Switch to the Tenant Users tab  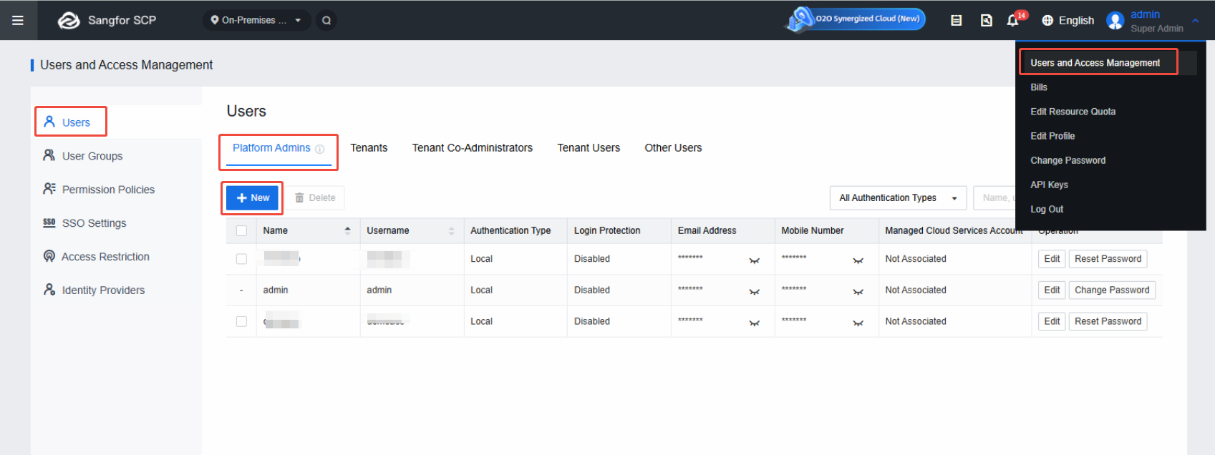[x=589, y=148]
